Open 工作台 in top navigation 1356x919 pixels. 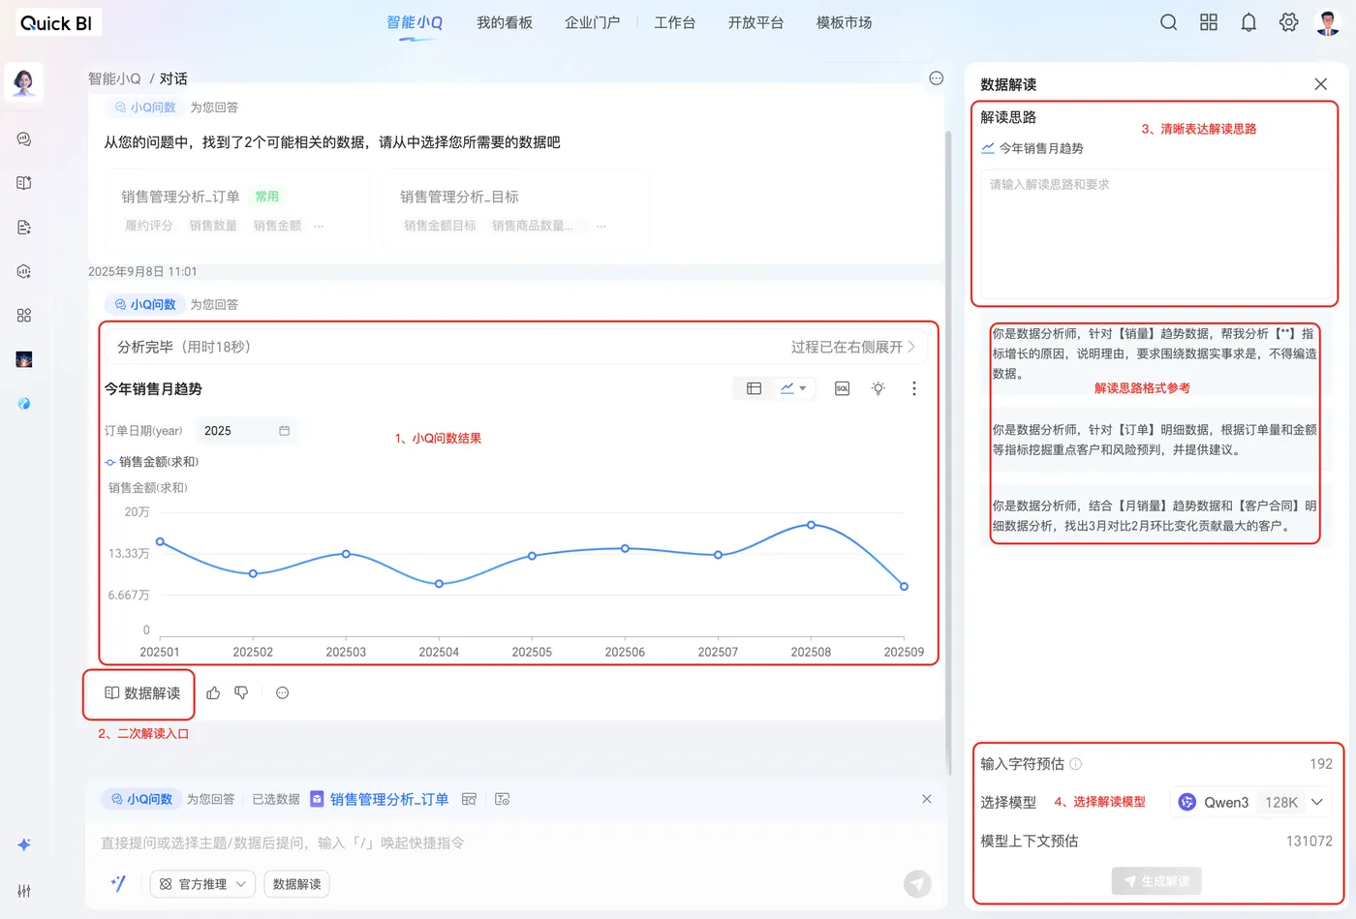(675, 22)
